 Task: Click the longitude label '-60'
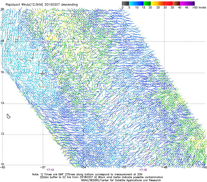click(3, 167)
